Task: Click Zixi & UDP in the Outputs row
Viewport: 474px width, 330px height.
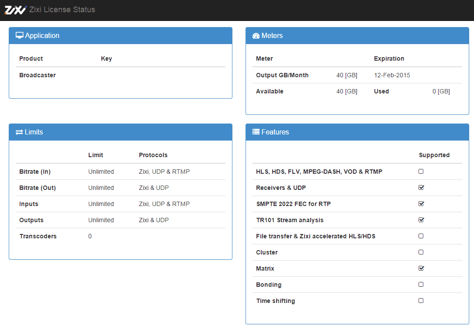Action: pyautogui.click(x=154, y=220)
